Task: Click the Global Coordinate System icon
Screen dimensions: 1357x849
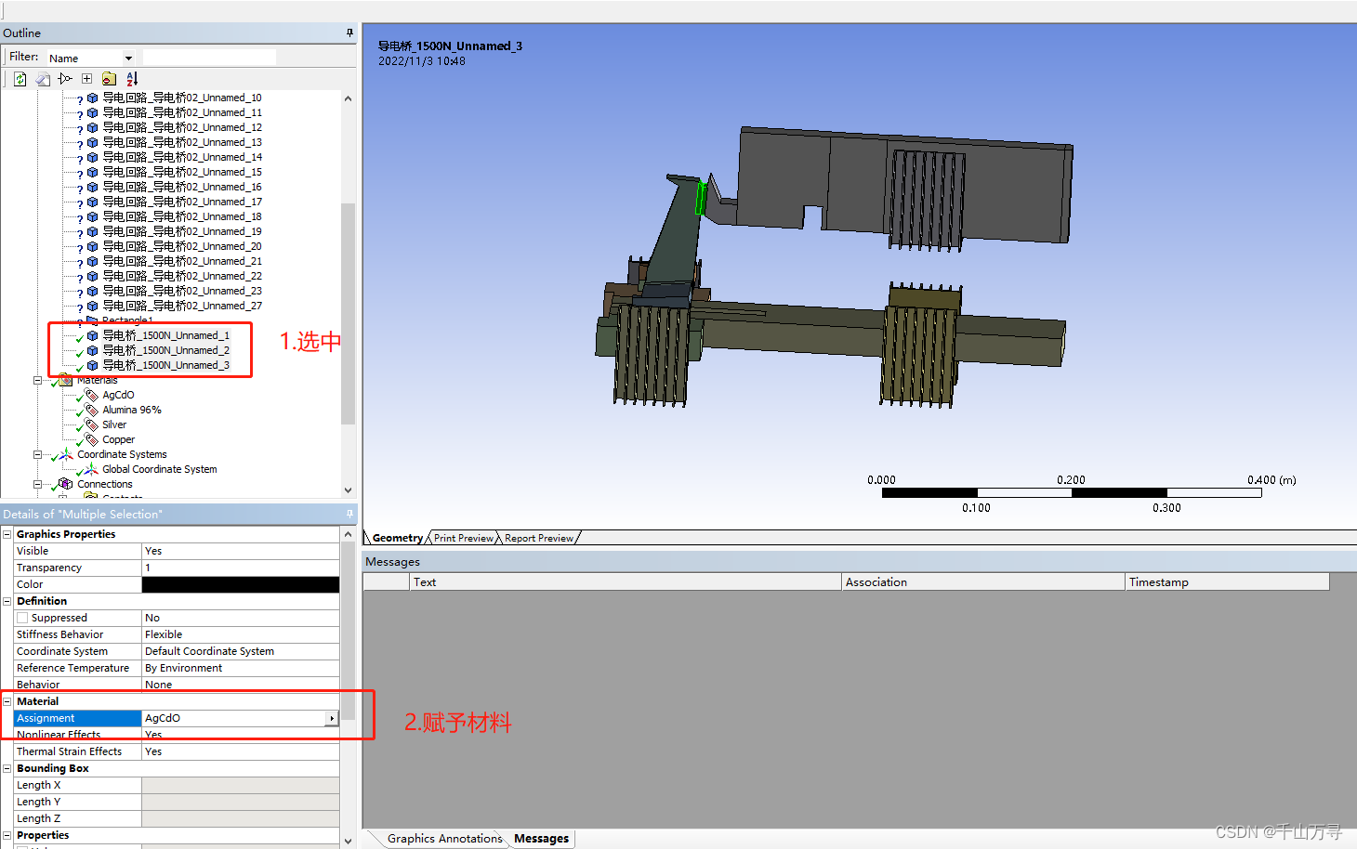Action: [x=91, y=469]
